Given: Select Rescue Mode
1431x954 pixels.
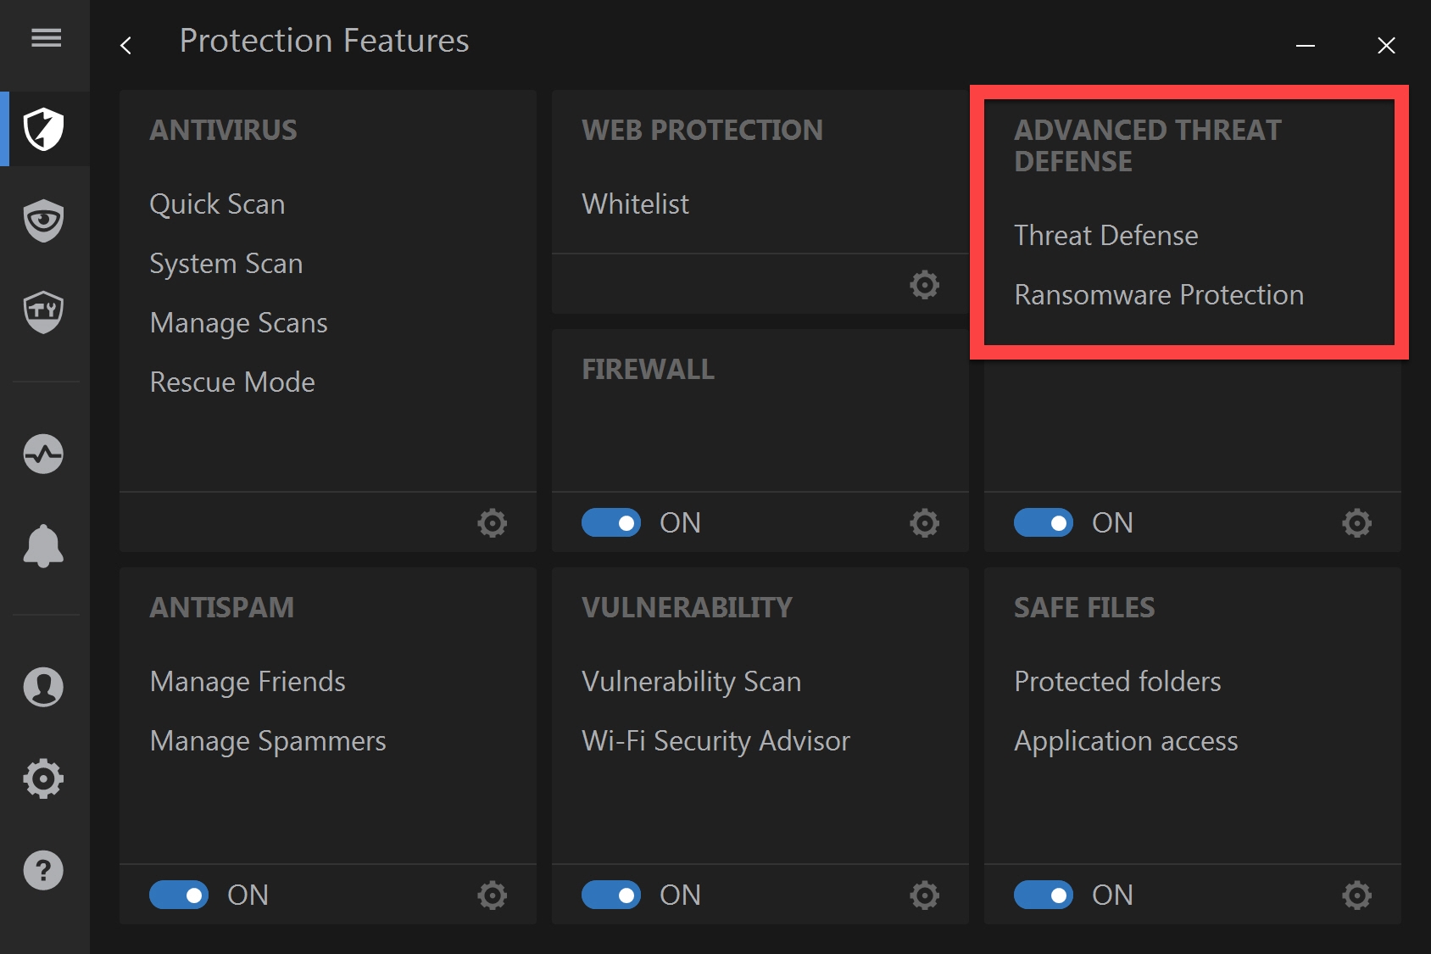Looking at the screenshot, I should tap(232, 382).
